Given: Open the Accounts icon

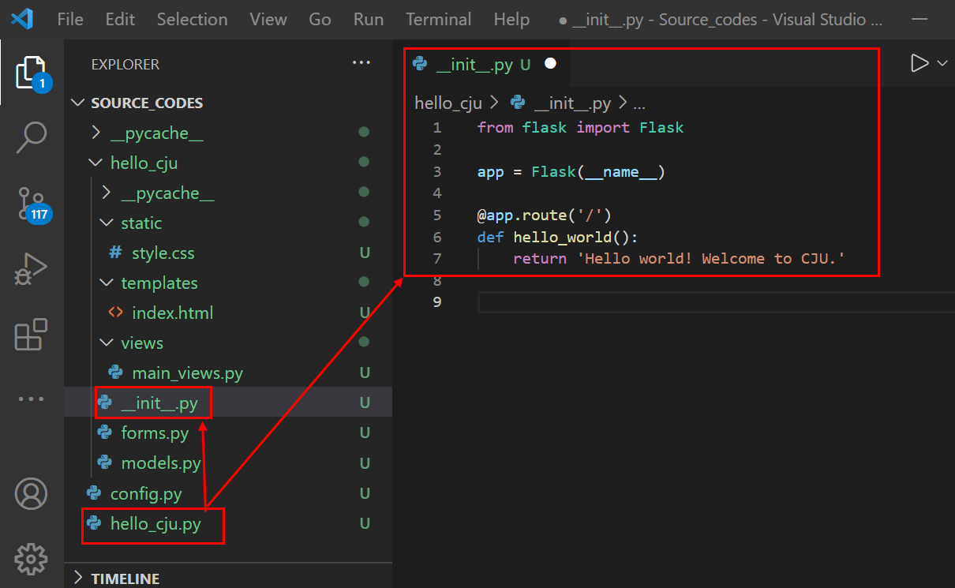Looking at the screenshot, I should [x=32, y=494].
